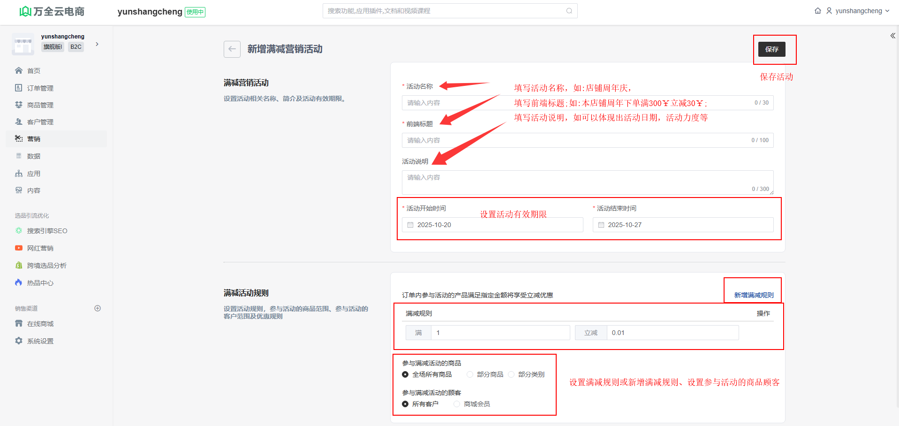
Task: Open 商品管理 in the sidebar menu
Action: pos(40,105)
